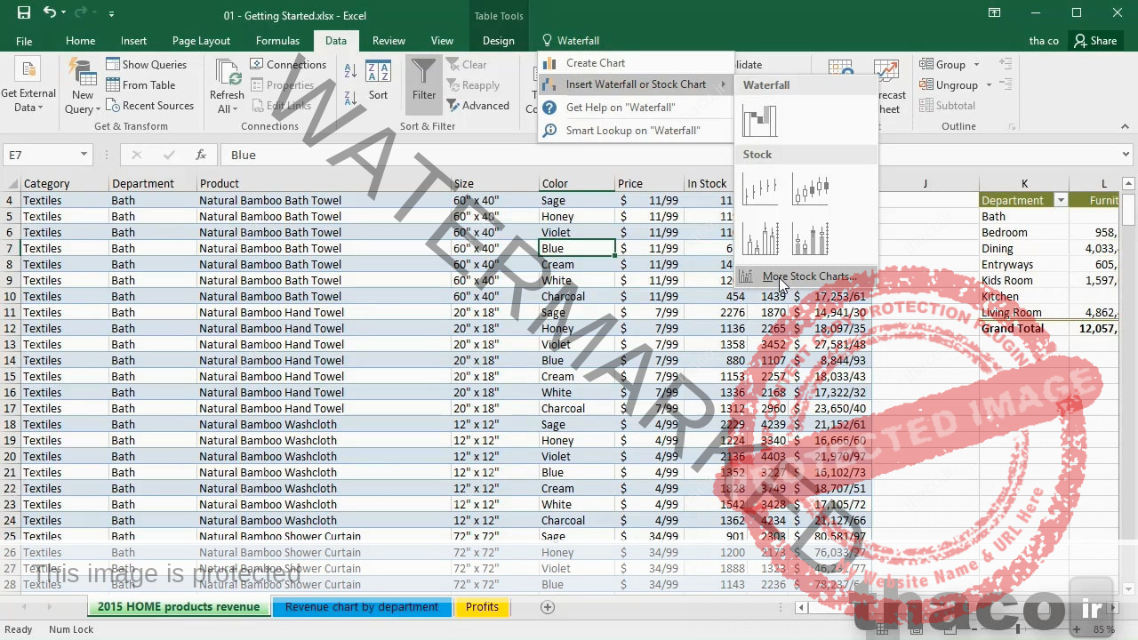Open the Table Tools Design tab
Screen dimensions: 1138x640
point(498,40)
